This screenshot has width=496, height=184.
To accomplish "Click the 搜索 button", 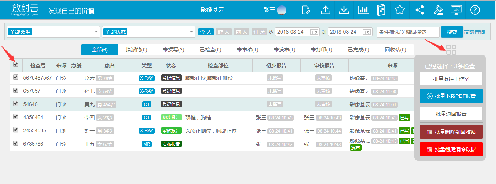I will (x=452, y=32).
